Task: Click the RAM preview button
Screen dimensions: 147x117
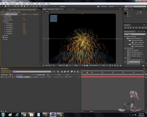Action: (145, 28)
